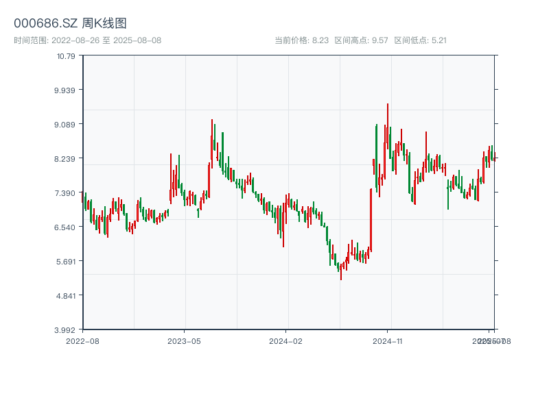This screenshot has height=411, width=549.
Task: Click x-axis label 2023-05
Action: pyautogui.click(x=184, y=341)
